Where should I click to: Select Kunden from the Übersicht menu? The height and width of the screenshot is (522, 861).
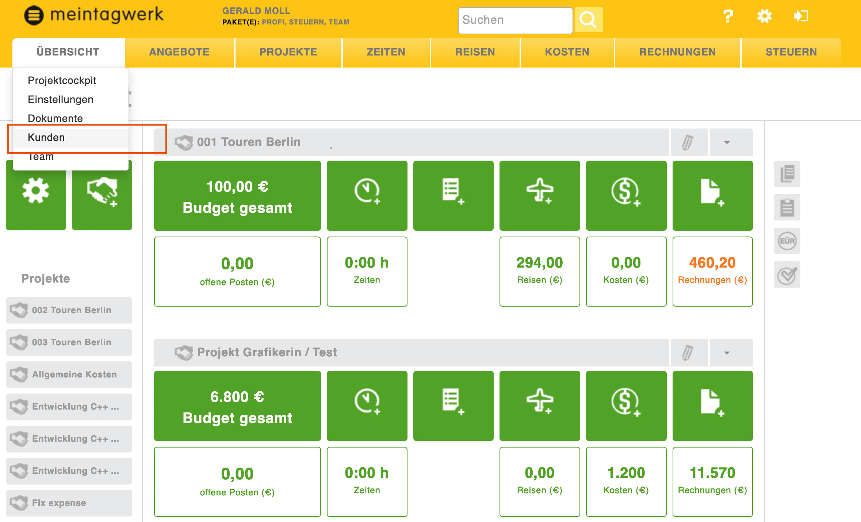pos(46,138)
